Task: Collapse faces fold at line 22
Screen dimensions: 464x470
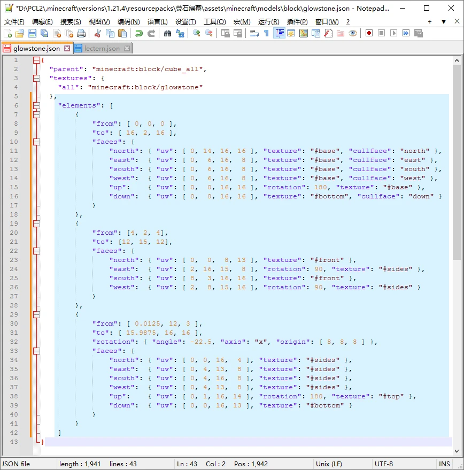Action: click(36, 251)
